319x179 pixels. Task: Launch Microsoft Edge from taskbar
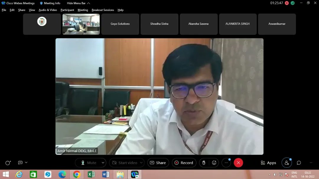(x=62, y=174)
